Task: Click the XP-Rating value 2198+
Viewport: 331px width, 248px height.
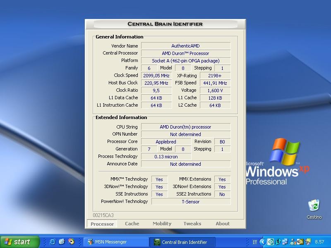Action: [215, 76]
